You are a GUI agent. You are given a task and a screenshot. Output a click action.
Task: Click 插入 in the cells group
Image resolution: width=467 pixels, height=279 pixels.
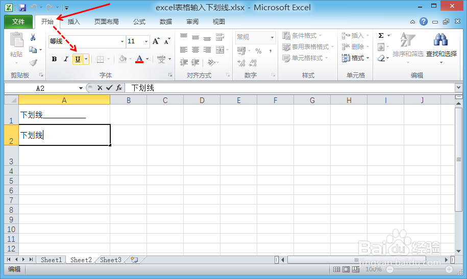click(x=355, y=36)
